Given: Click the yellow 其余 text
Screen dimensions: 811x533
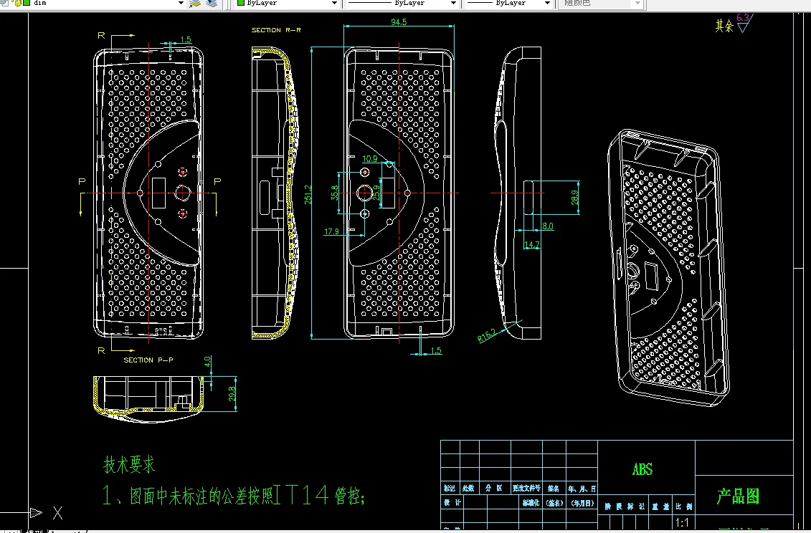Looking at the screenshot, I should click(x=724, y=26).
